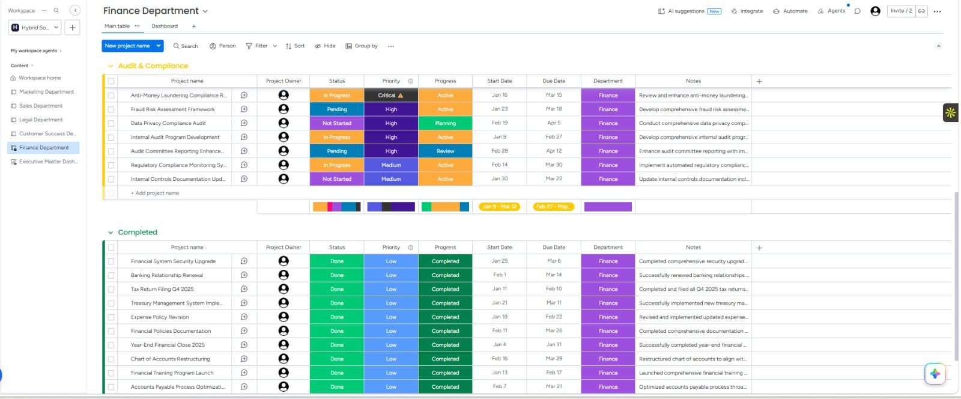Check the Anti-Money Laundering Compliance row checkbox
This screenshot has width=961, height=399.
[111, 96]
